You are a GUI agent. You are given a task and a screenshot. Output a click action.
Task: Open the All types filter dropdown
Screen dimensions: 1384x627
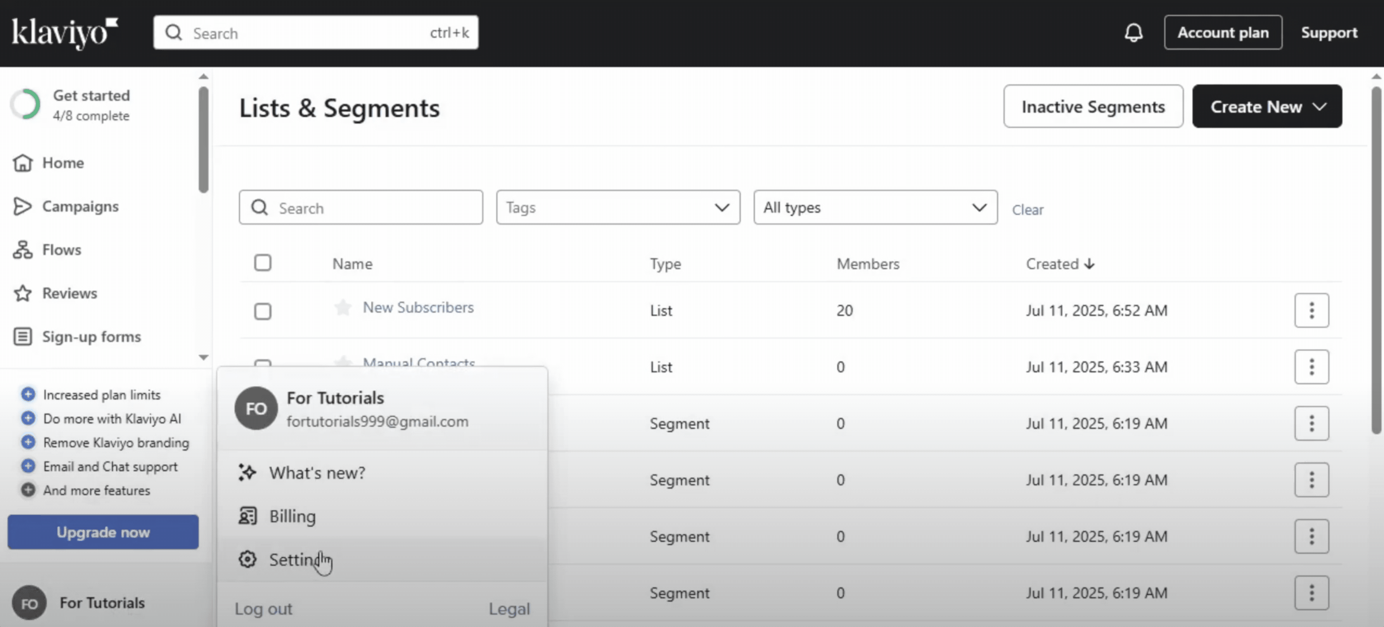point(875,208)
